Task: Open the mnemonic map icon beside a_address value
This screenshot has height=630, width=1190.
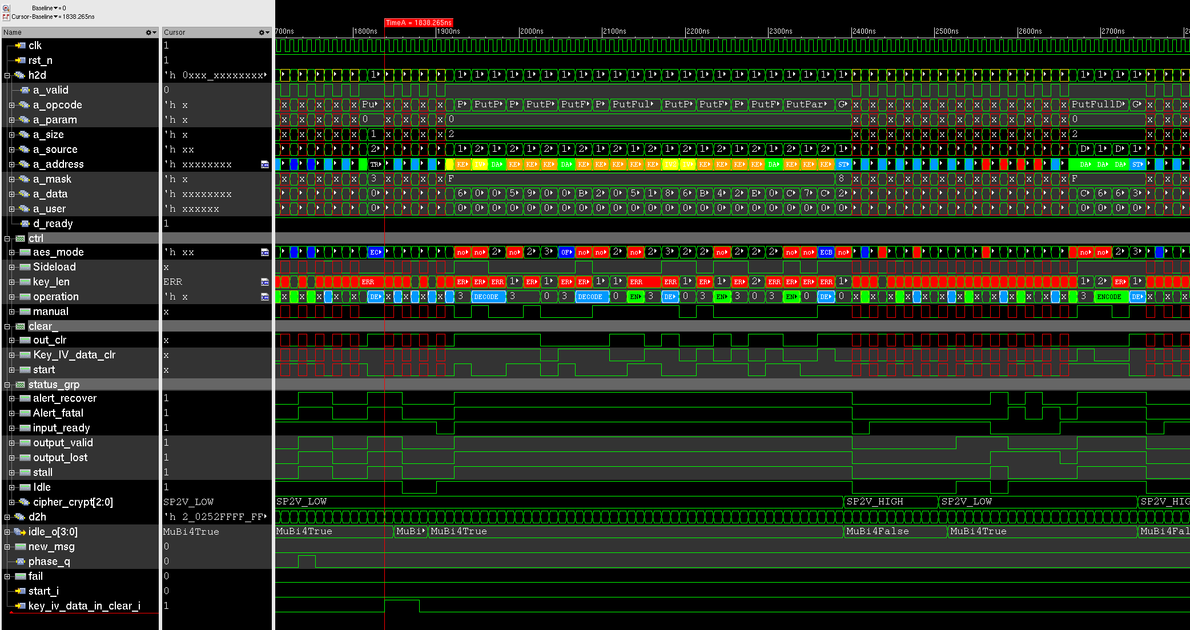Action: click(x=264, y=164)
